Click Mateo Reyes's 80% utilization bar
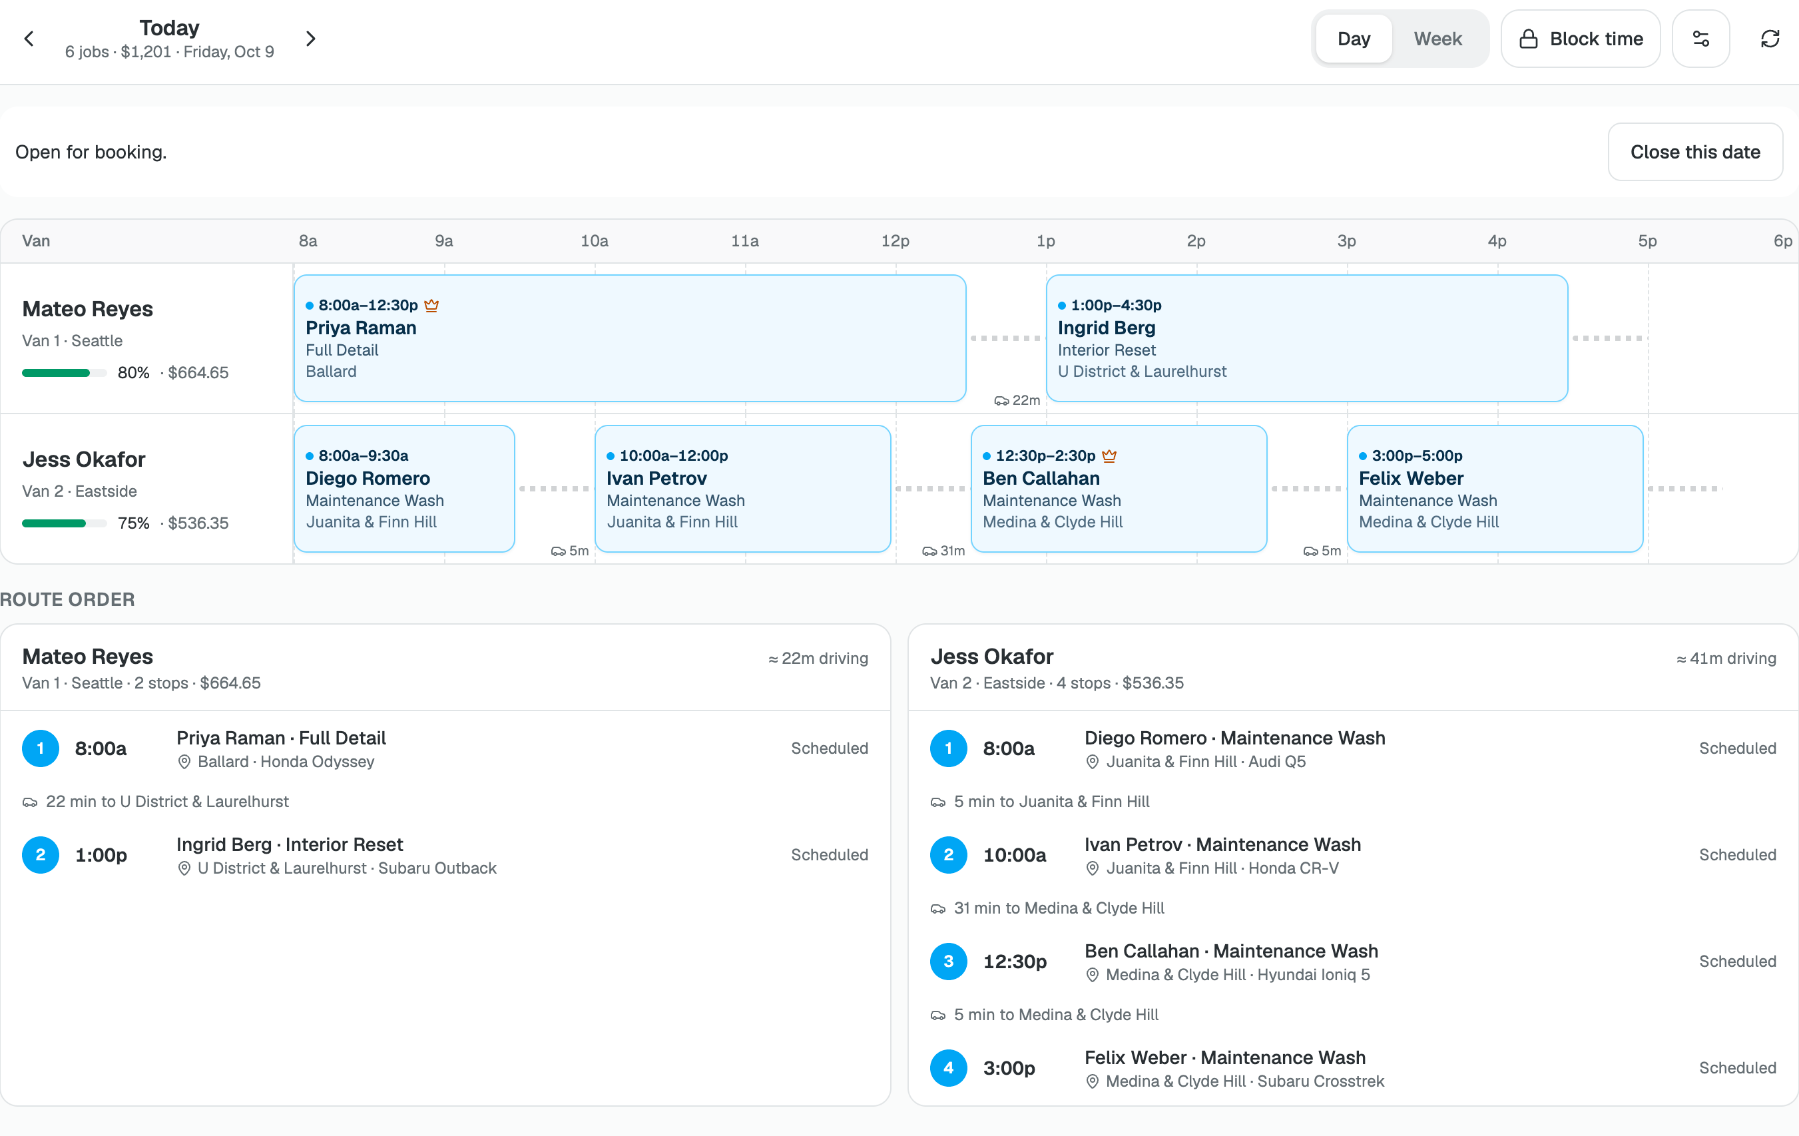The width and height of the screenshot is (1799, 1136). (x=64, y=373)
